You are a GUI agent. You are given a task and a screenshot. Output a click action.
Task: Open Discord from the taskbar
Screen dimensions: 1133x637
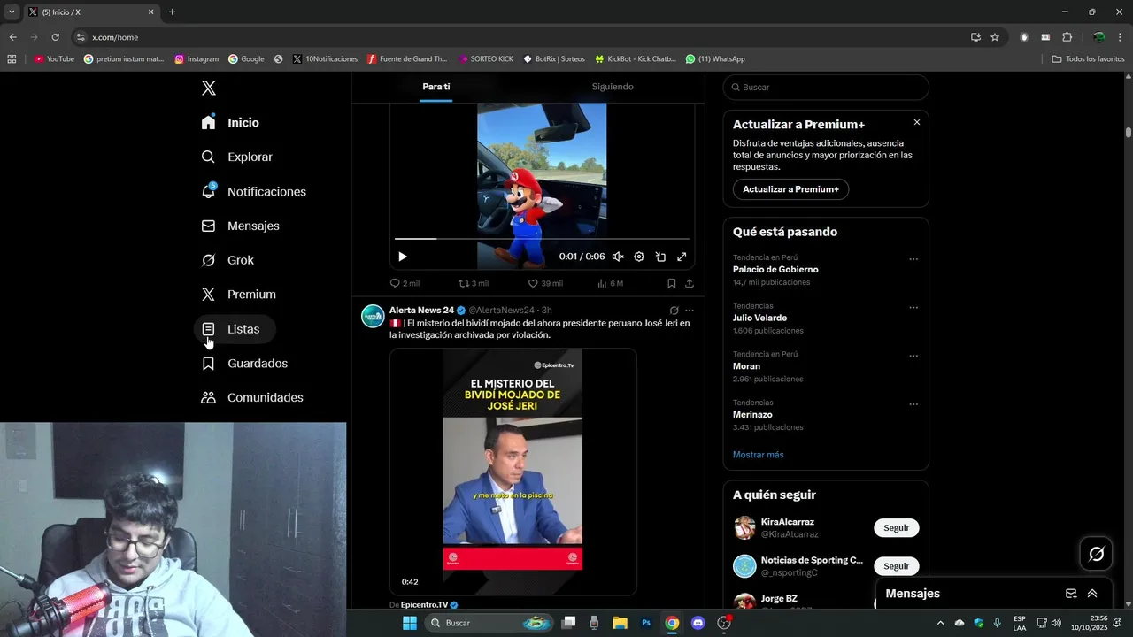pyautogui.click(x=698, y=623)
